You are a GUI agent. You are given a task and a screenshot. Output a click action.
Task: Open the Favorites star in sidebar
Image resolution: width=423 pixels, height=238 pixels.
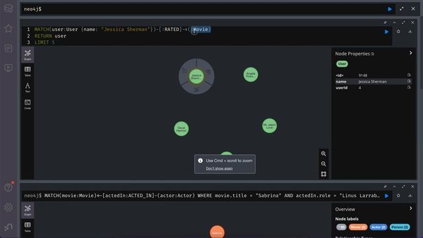(9, 28)
